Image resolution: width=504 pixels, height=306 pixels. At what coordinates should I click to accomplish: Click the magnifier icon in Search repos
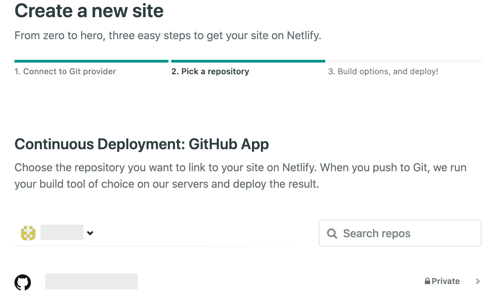332,233
